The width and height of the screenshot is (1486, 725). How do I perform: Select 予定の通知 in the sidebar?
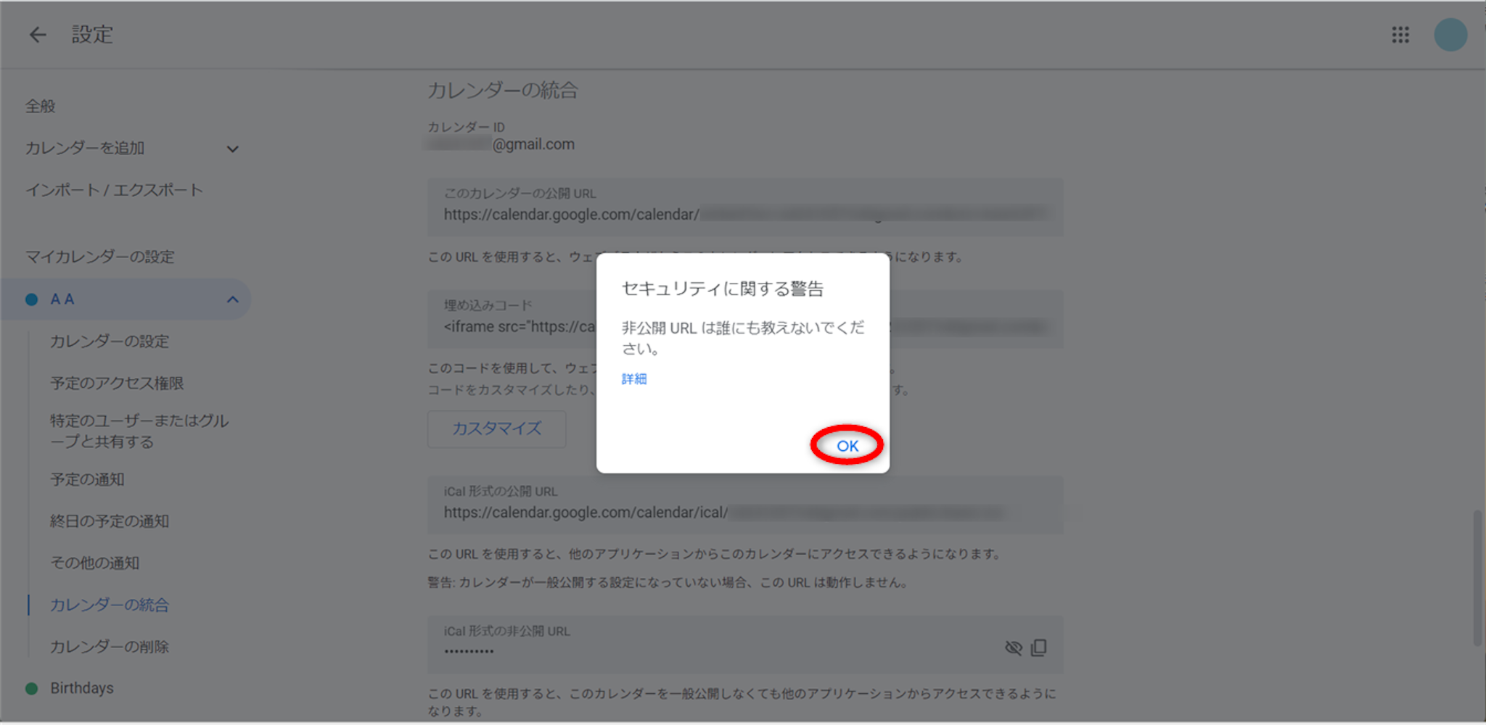(x=87, y=479)
